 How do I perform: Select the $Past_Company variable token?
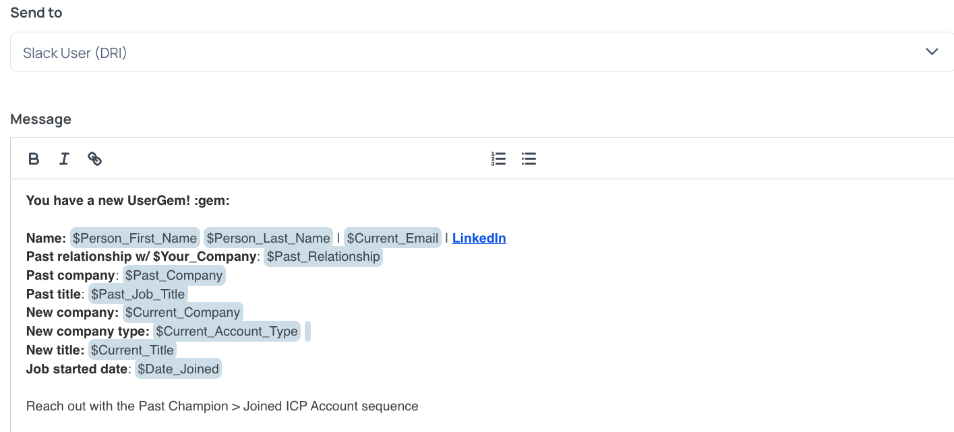tap(174, 275)
